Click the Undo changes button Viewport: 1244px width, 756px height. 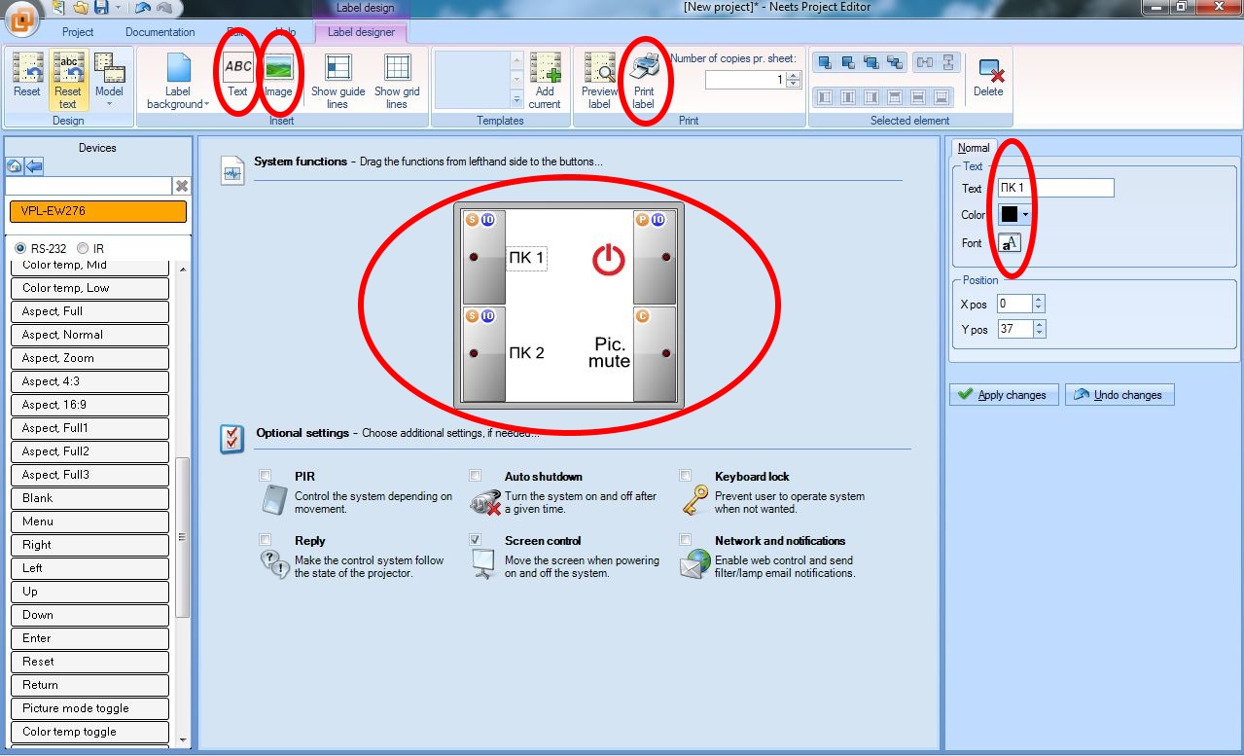(1120, 395)
